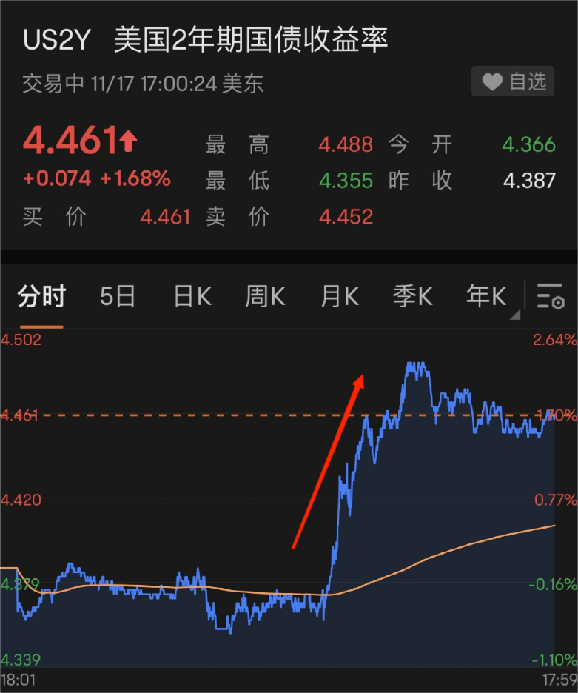Tap the -0.16% axis label
578x693 pixels.
[x=554, y=585]
